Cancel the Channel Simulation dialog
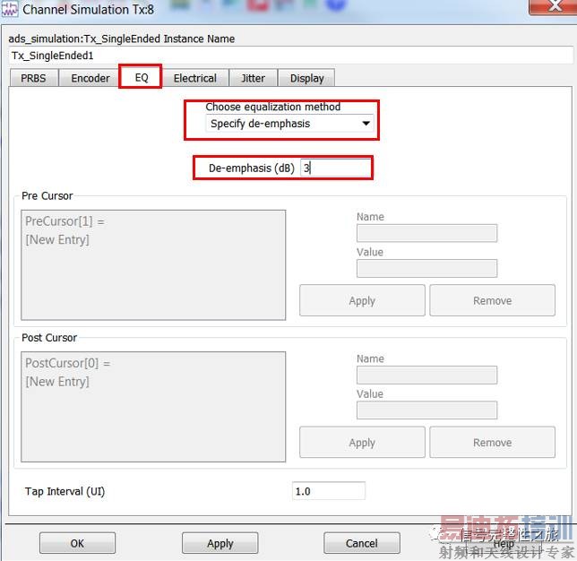The height and width of the screenshot is (561, 577). click(x=362, y=543)
